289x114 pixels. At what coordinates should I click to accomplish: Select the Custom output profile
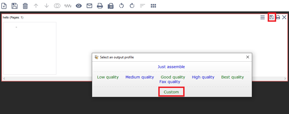[x=171, y=92]
